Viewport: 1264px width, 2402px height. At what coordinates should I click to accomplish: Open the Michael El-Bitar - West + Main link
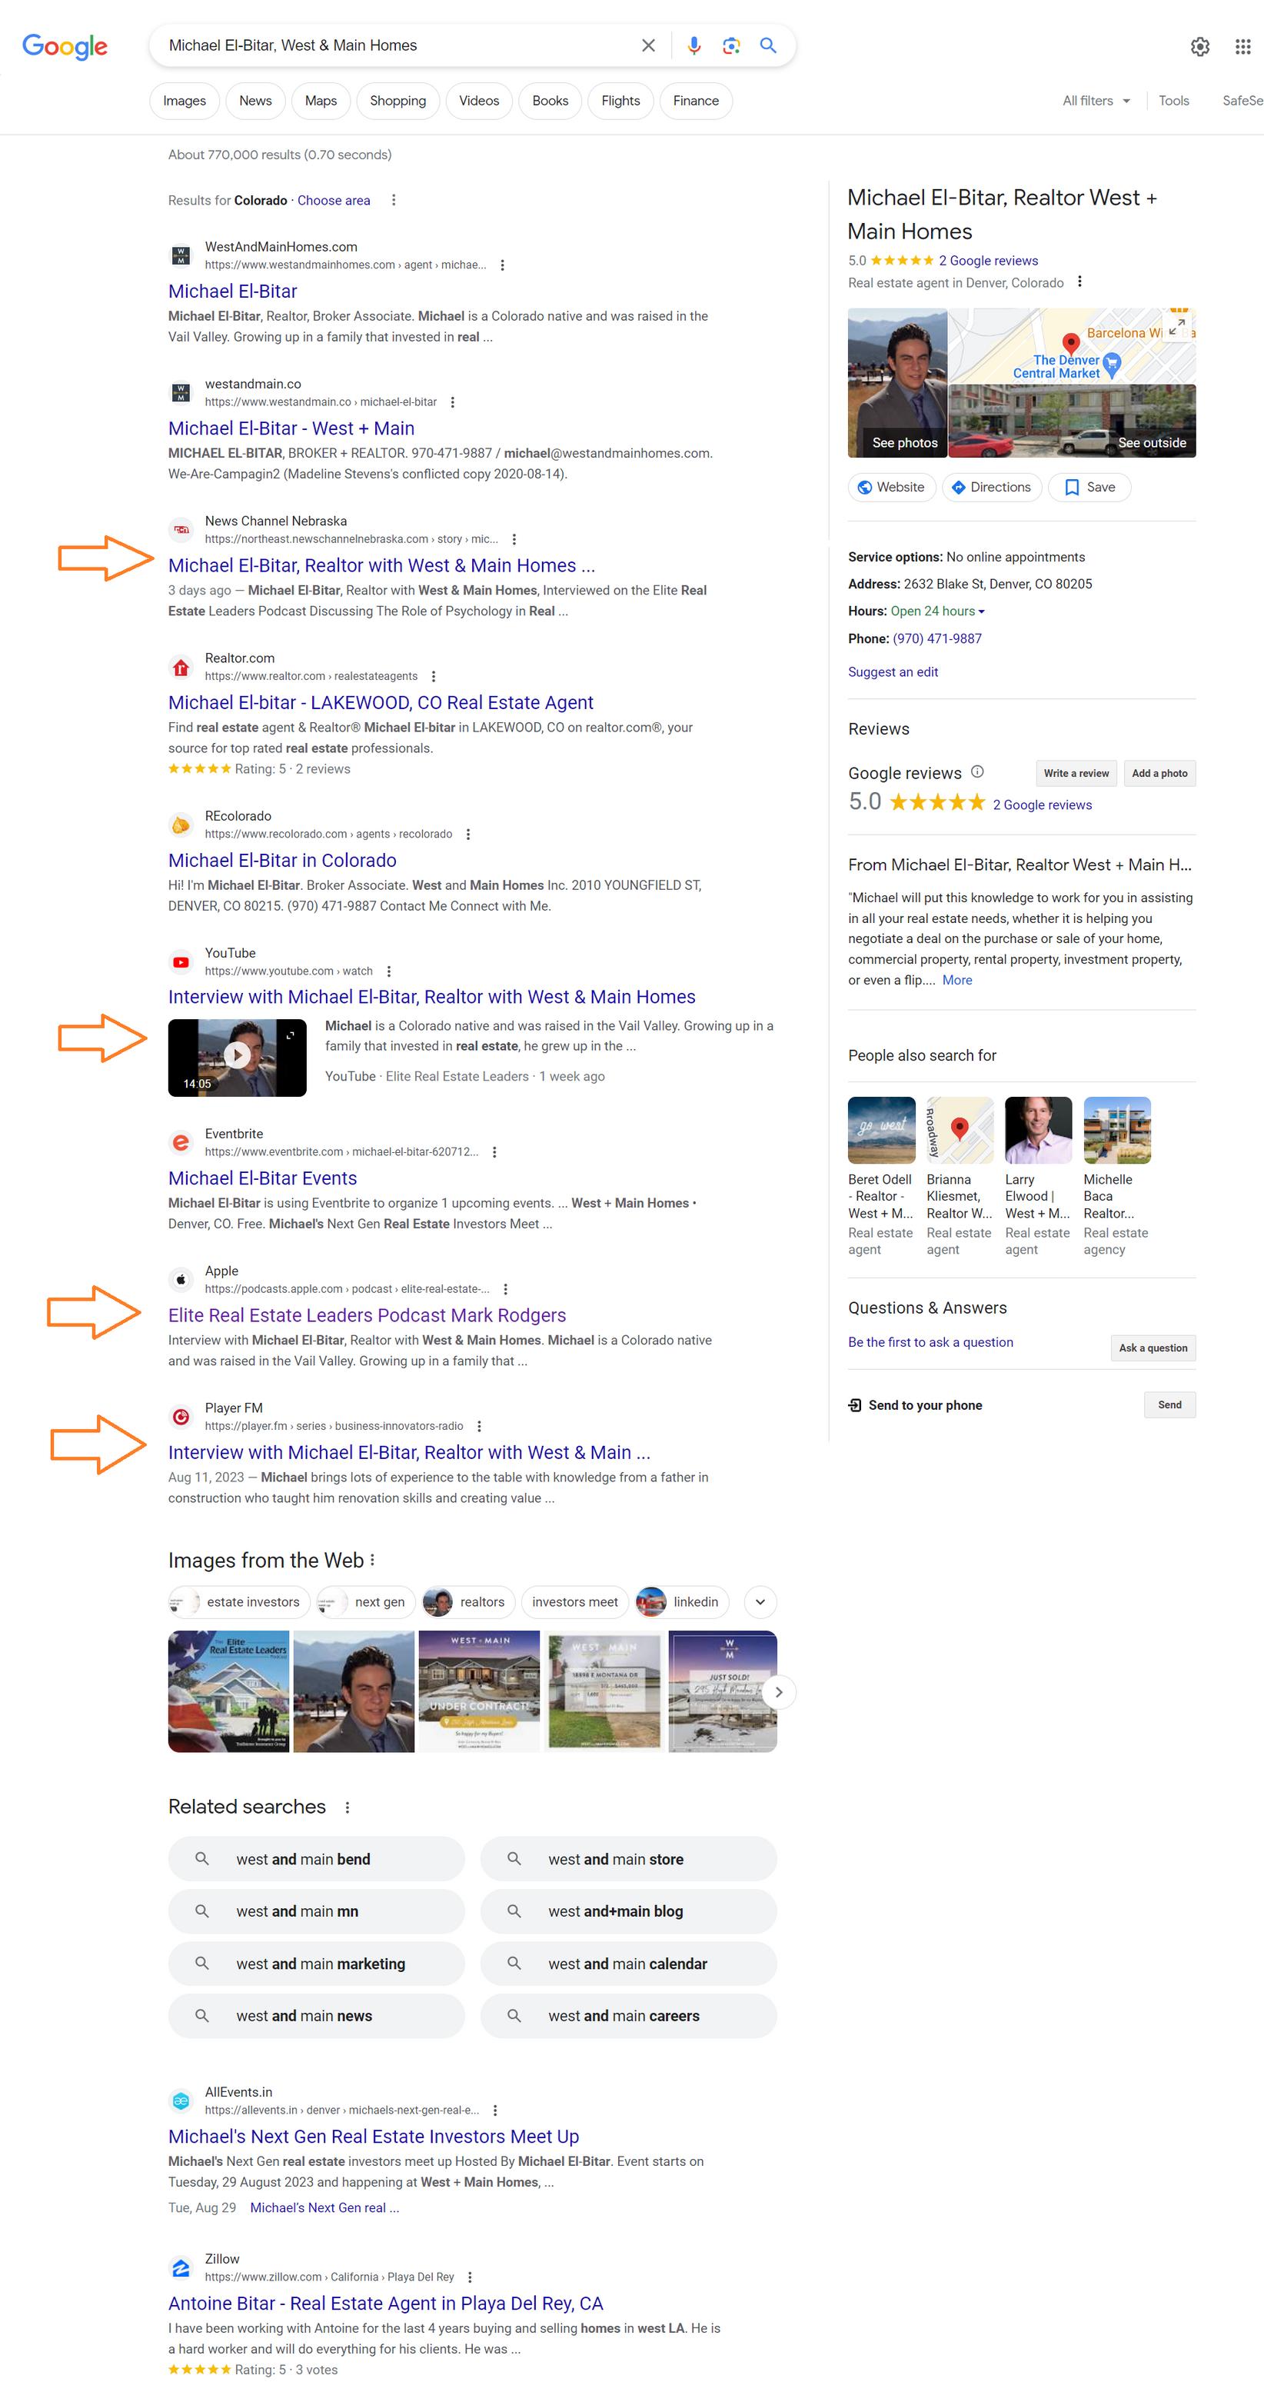point(291,428)
